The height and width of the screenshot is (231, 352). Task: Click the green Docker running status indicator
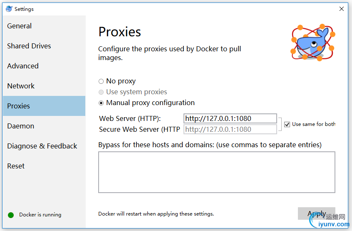pos(11,215)
